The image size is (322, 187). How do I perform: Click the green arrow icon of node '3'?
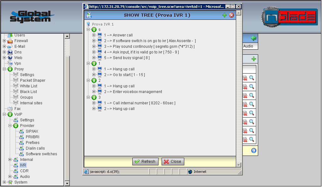pyautogui.click(x=94, y=97)
